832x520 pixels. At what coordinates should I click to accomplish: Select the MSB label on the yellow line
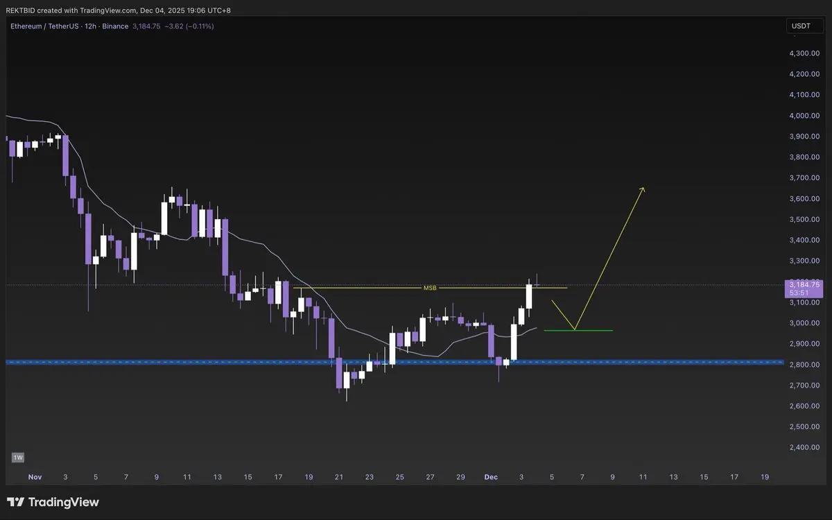[x=430, y=288]
